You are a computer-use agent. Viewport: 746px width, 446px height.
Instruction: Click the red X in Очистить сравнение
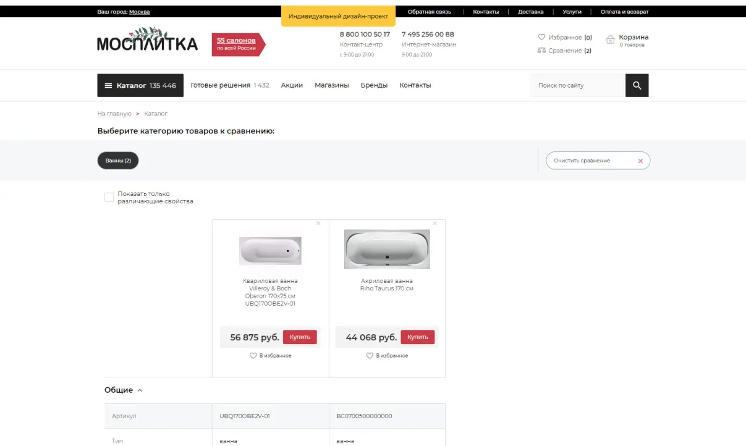click(640, 161)
